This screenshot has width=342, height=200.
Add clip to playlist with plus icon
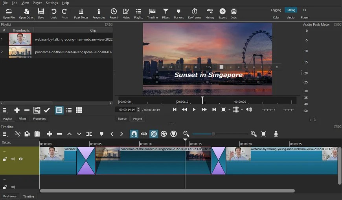[x=17, y=110]
